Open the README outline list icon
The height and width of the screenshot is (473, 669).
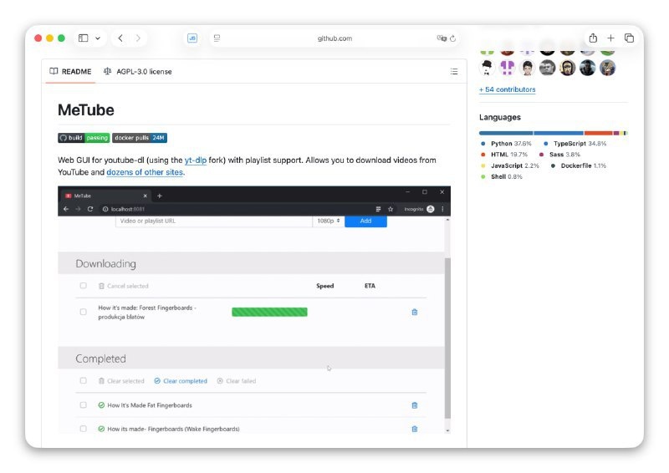[454, 72]
